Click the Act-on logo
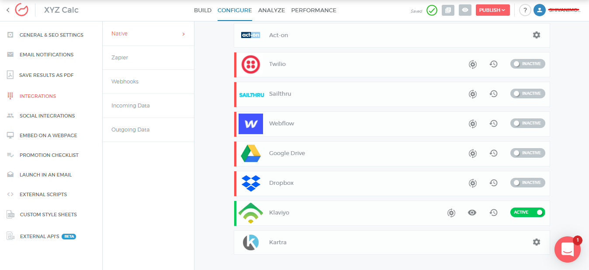The width and height of the screenshot is (589, 270). point(250,35)
